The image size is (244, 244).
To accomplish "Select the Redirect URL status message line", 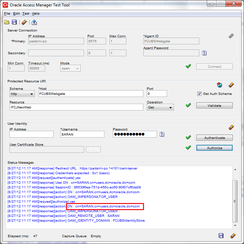I will (x=73, y=168).
